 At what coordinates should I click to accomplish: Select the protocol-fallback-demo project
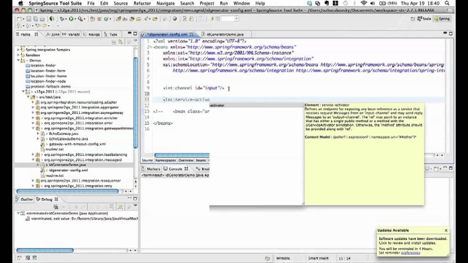tap(50, 86)
